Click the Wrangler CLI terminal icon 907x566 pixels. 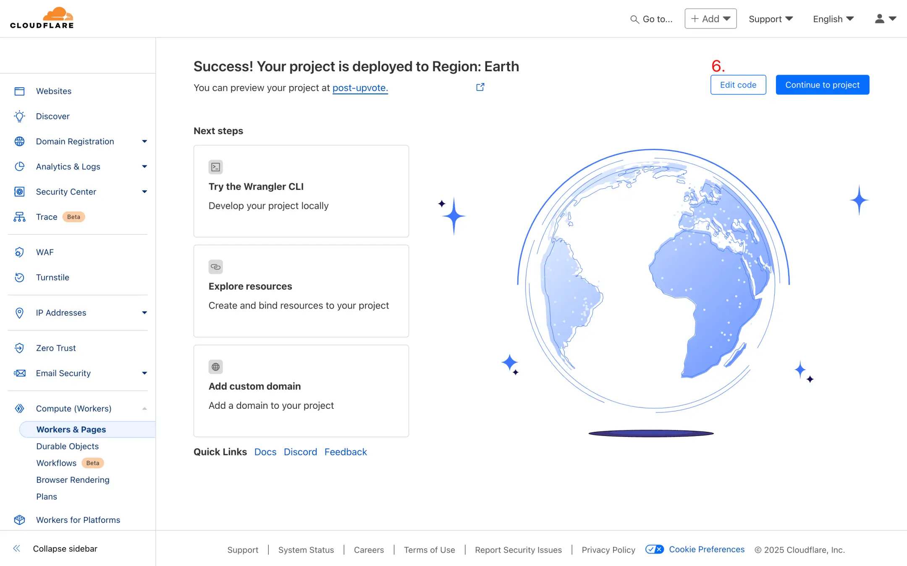216,167
